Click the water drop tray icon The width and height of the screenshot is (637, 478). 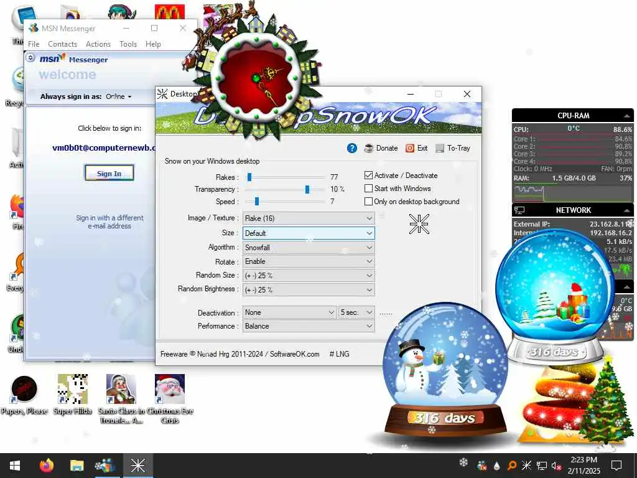pos(496,466)
